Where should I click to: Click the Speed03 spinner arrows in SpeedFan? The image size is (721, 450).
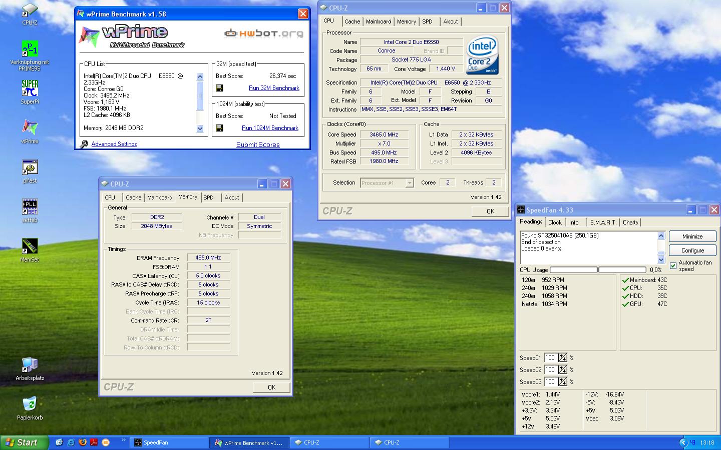click(x=563, y=381)
